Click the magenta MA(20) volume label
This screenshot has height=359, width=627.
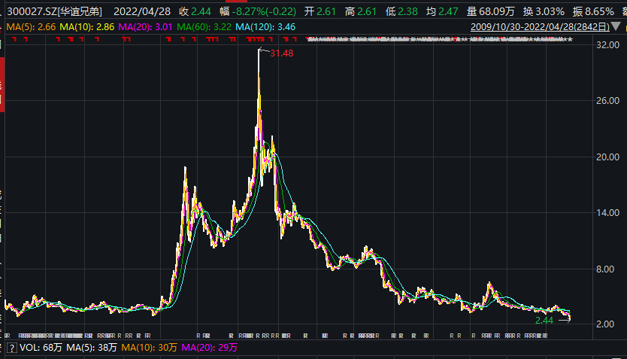[202, 348]
